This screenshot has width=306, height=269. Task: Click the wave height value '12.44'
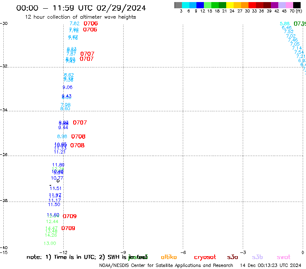coord(52,221)
